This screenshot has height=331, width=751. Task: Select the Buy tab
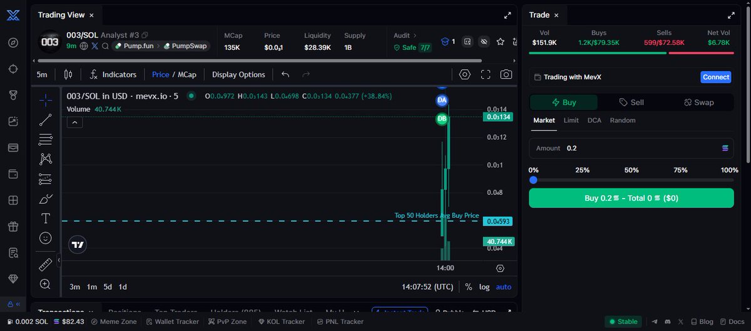coord(564,102)
